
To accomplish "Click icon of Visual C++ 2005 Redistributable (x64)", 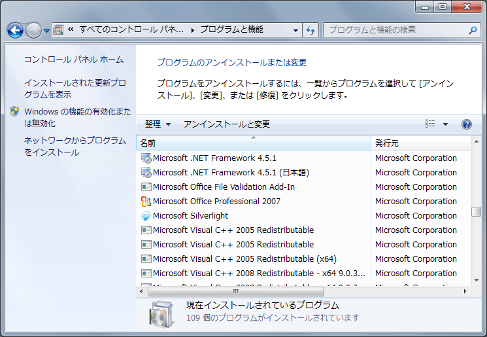I will tap(146, 258).
